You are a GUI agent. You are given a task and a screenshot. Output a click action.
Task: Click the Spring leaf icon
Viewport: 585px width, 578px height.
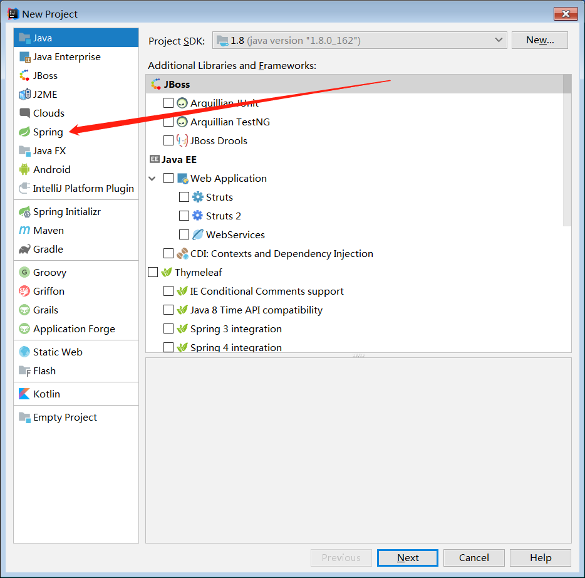(x=24, y=132)
